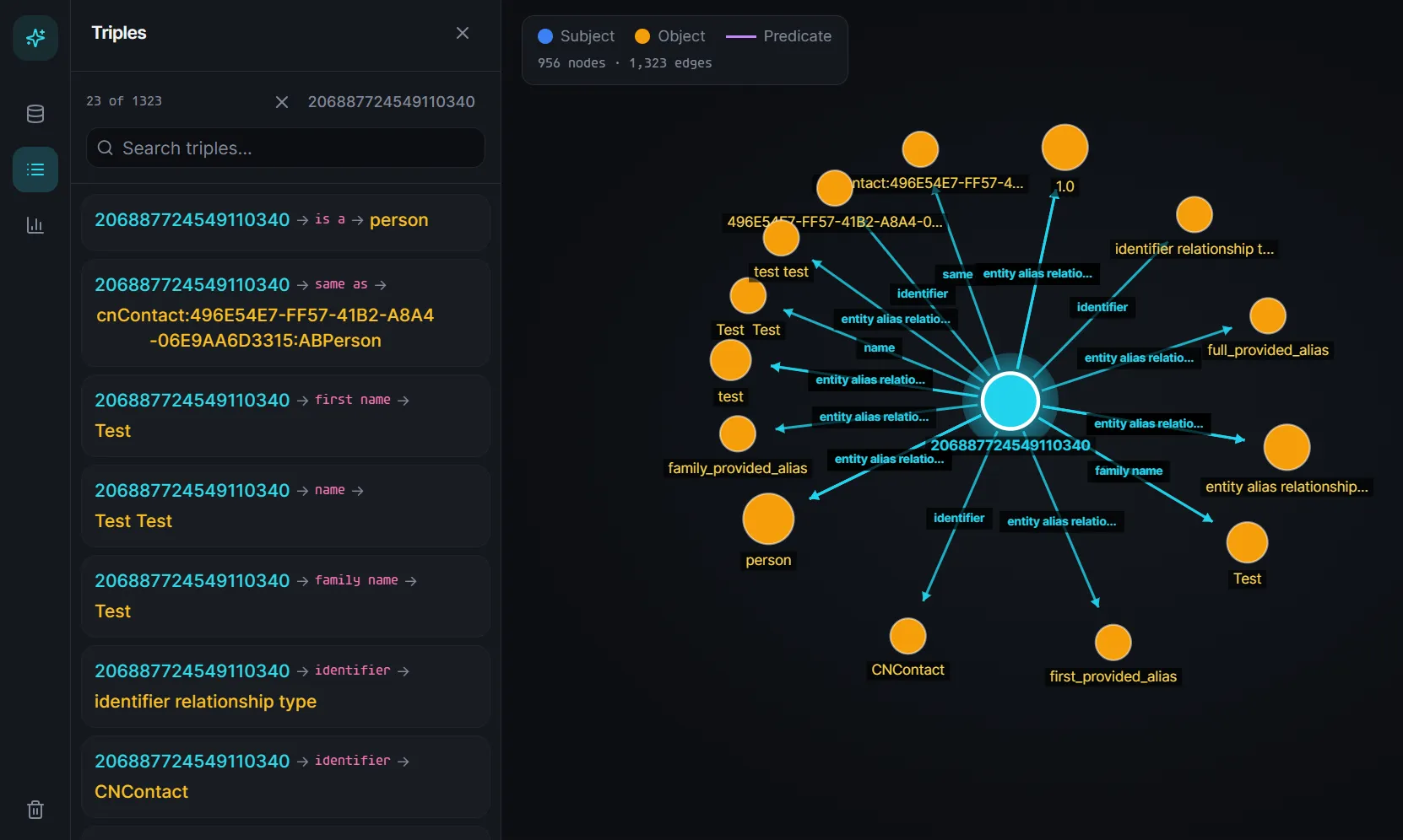
Task: Open the bar chart statistics icon
Action: tap(35, 225)
